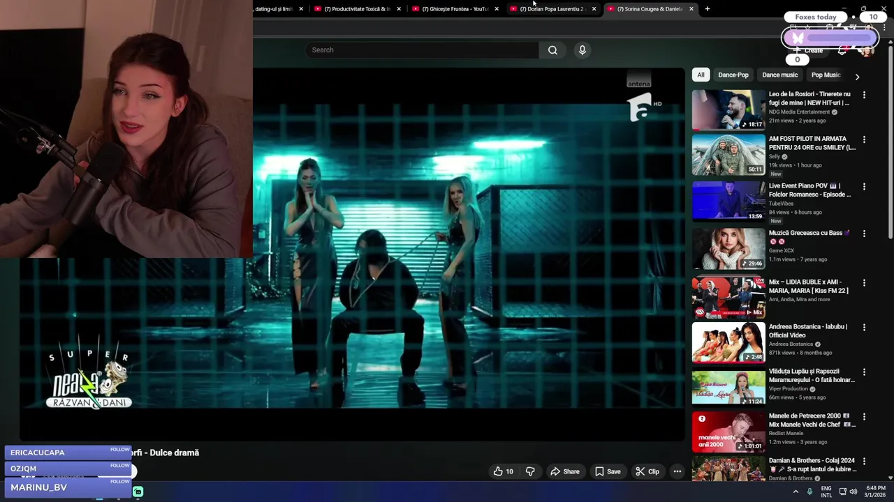Image resolution: width=894 pixels, height=502 pixels.
Task: Open options menu for LIDIA BUBLE x AMI mix
Action: [864, 283]
